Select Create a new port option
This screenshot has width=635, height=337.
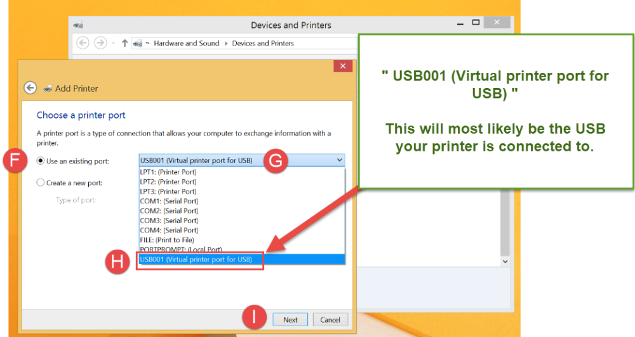[41, 182]
